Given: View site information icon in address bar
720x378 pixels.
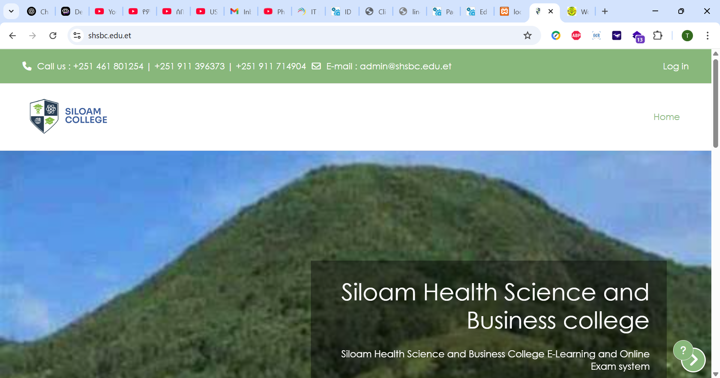Looking at the screenshot, I should 77,35.
